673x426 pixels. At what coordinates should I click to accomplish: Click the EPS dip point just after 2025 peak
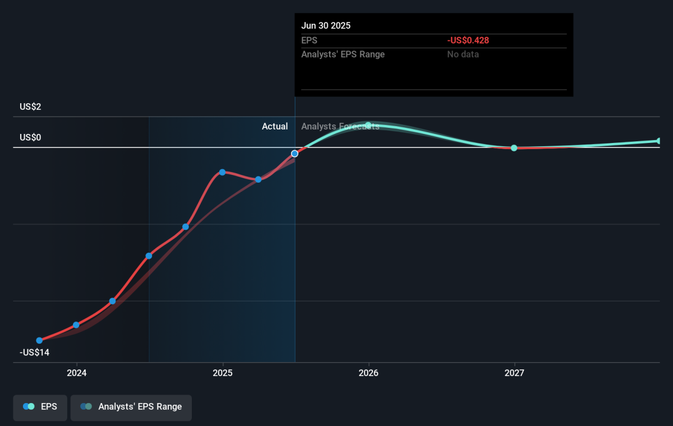(x=258, y=179)
